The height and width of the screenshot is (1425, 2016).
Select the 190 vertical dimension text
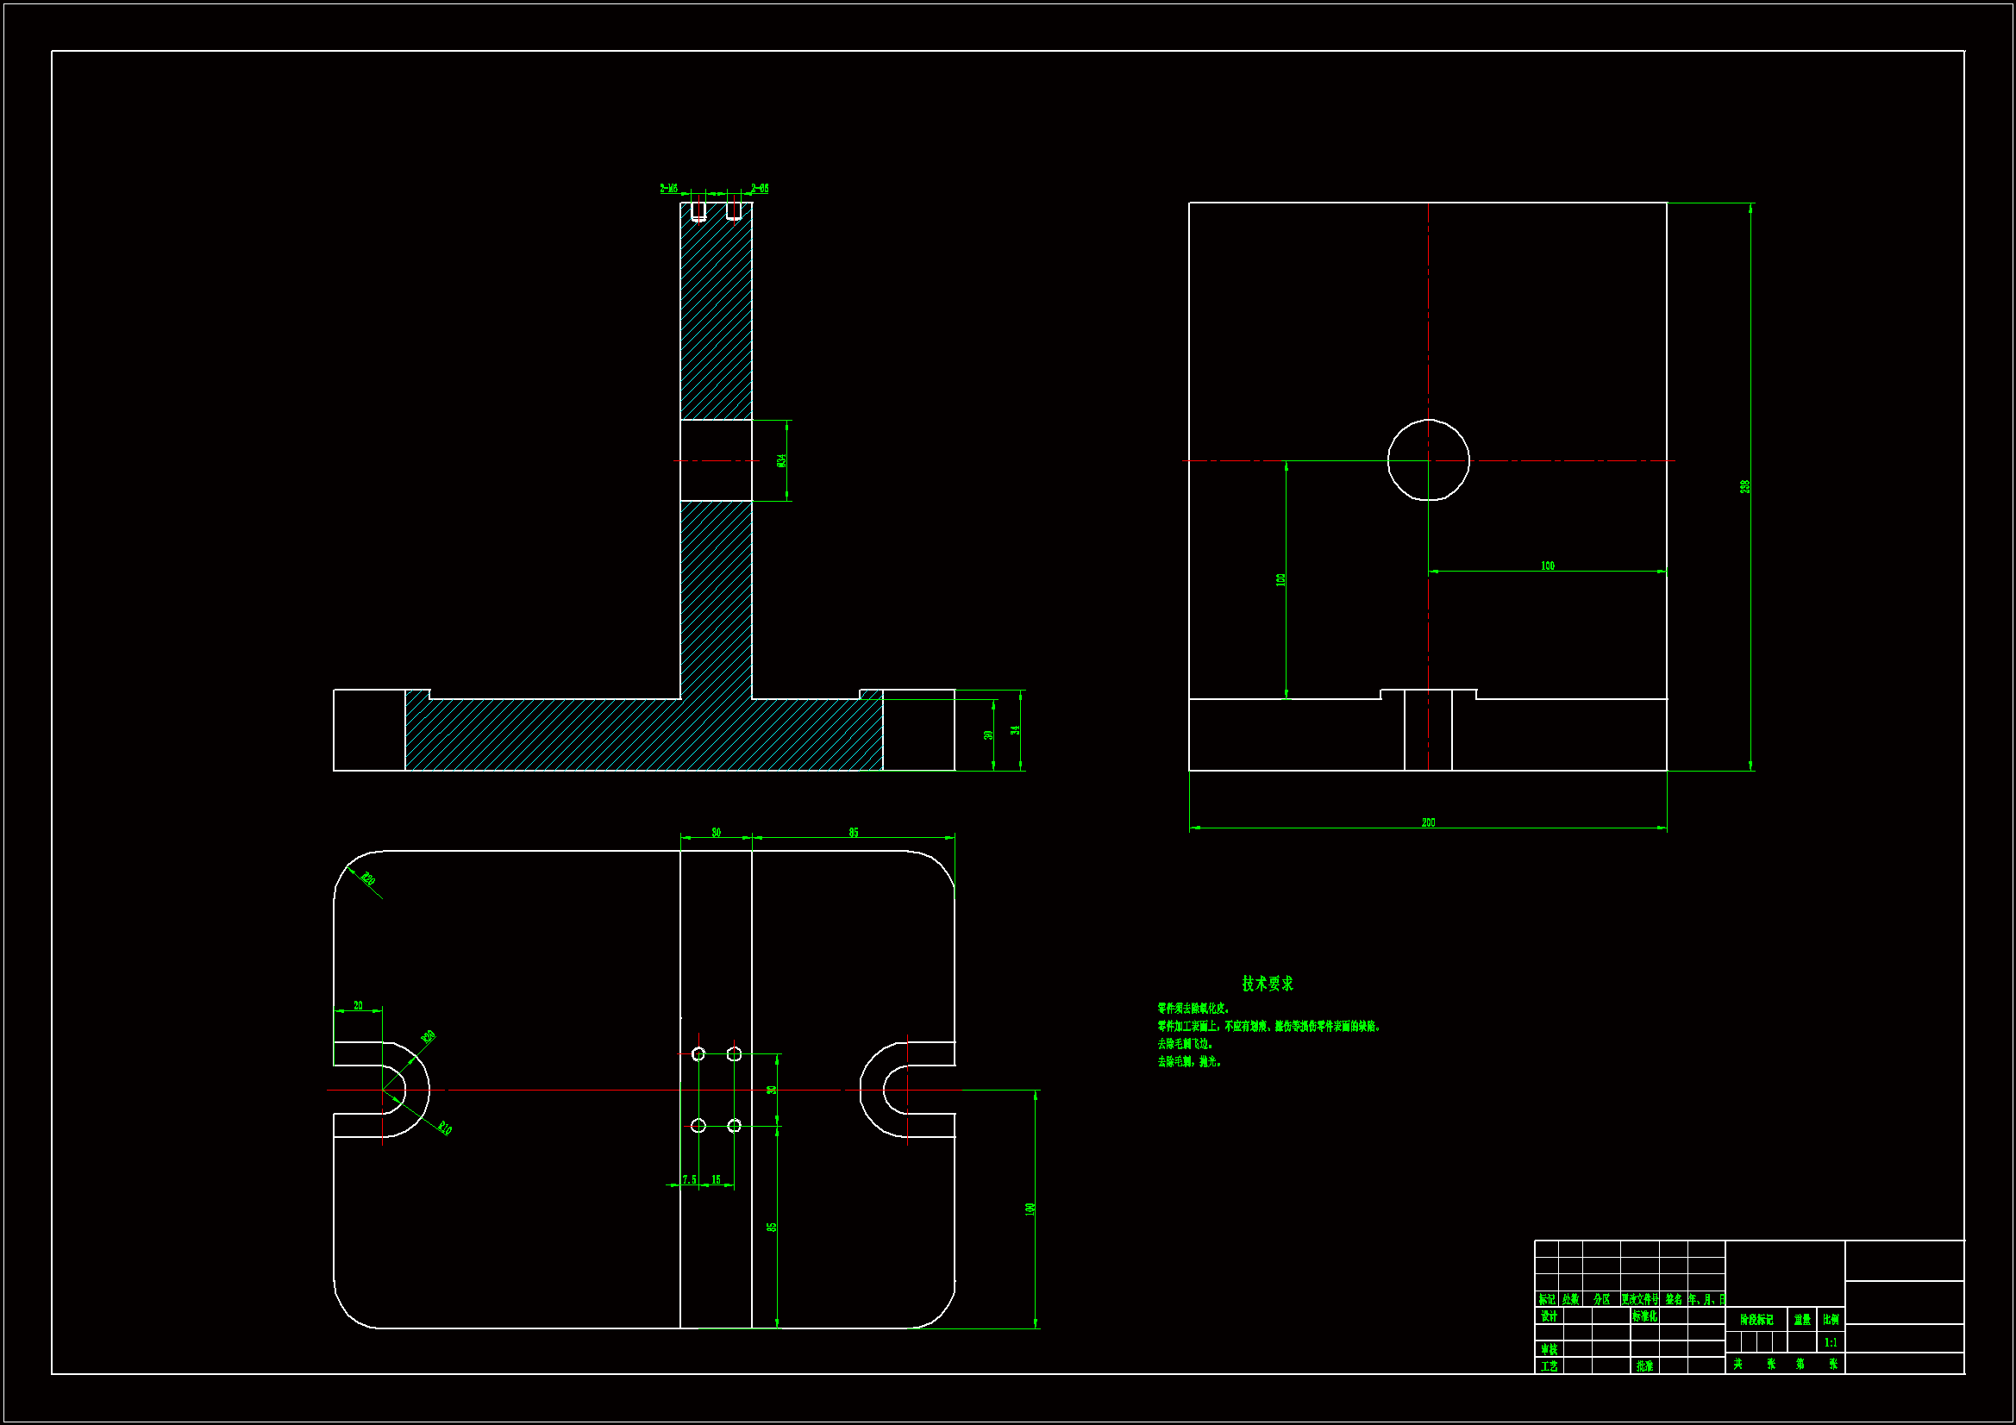click(x=1030, y=1208)
